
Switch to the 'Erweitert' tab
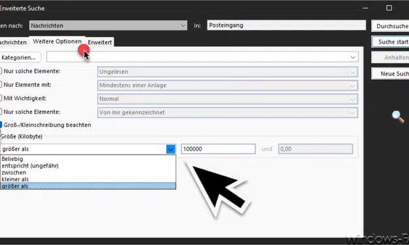tap(100, 42)
